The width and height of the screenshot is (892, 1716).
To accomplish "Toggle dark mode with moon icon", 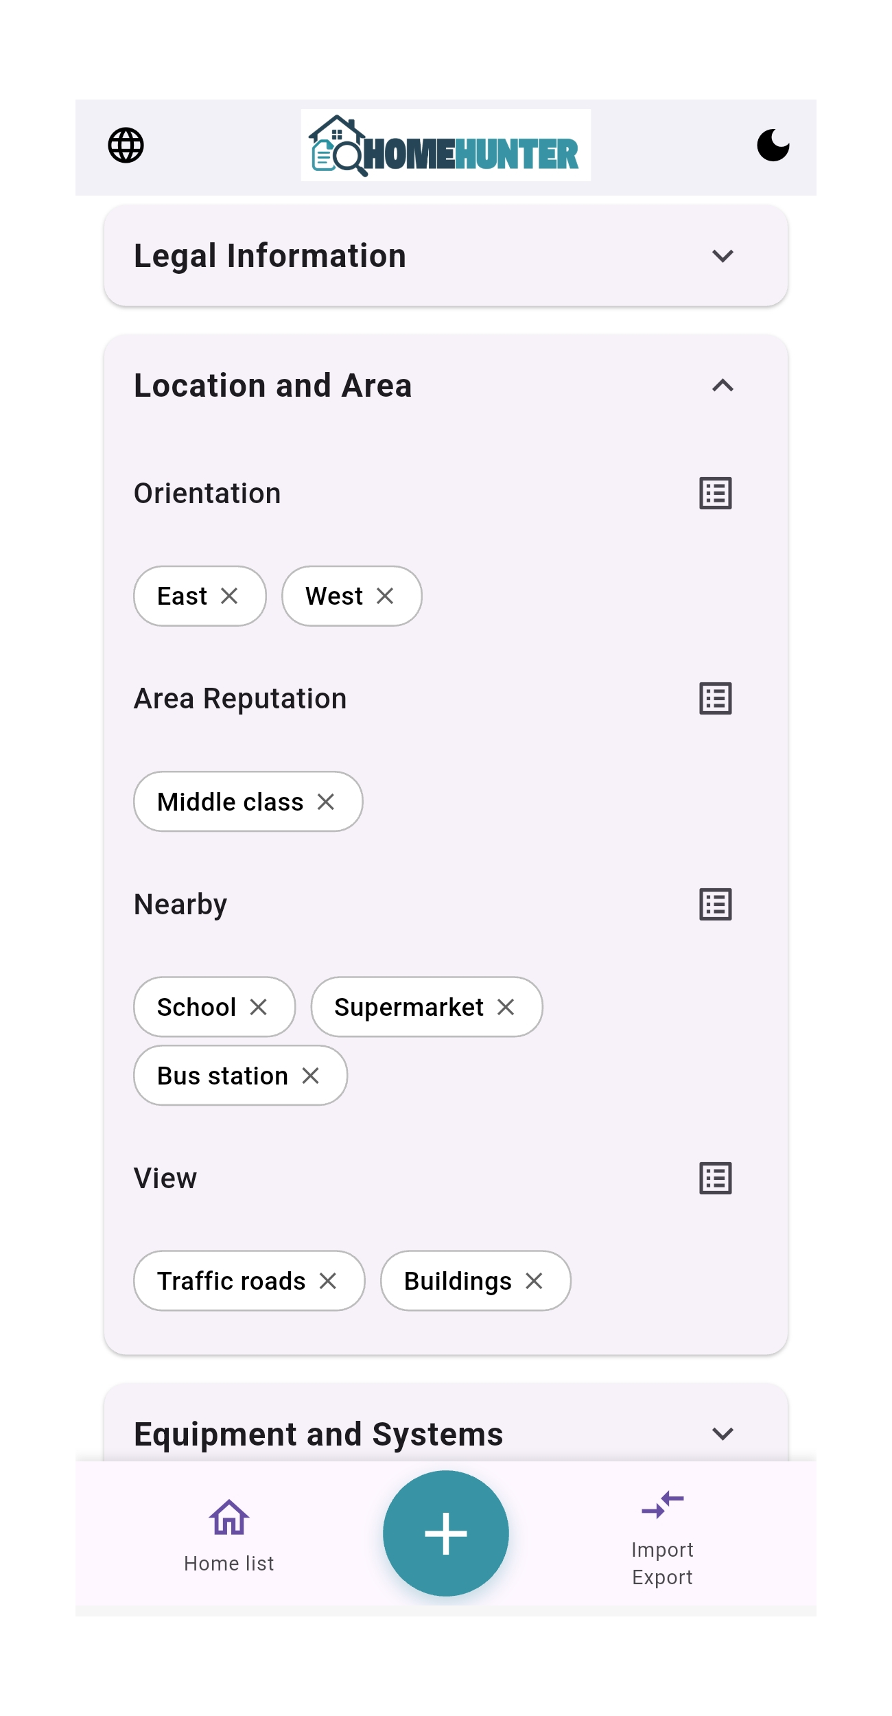I will [x=773, y=146].
